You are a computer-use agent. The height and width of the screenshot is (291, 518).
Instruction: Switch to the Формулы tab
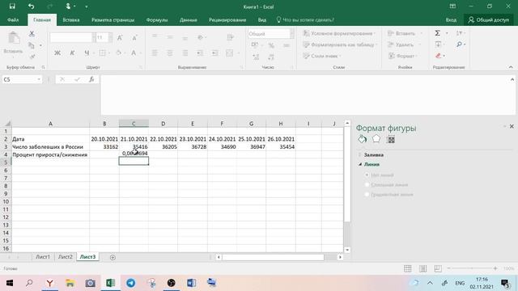click(157, 19)
